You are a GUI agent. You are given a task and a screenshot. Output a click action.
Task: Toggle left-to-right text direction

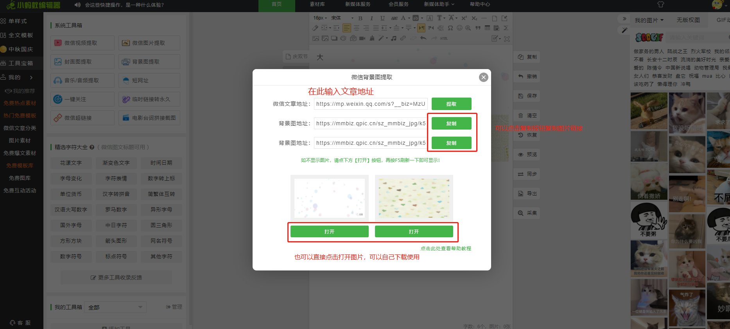click(x=421, y=28)
